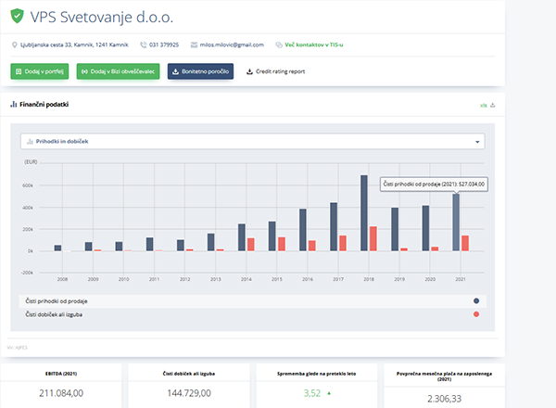Click the chat icon before Več kontaktov
Viewport: 556px width, 408px height.
(x=280, y=45)
